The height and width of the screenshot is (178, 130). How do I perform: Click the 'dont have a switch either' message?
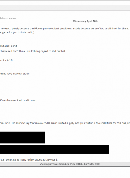coord(15,74)
